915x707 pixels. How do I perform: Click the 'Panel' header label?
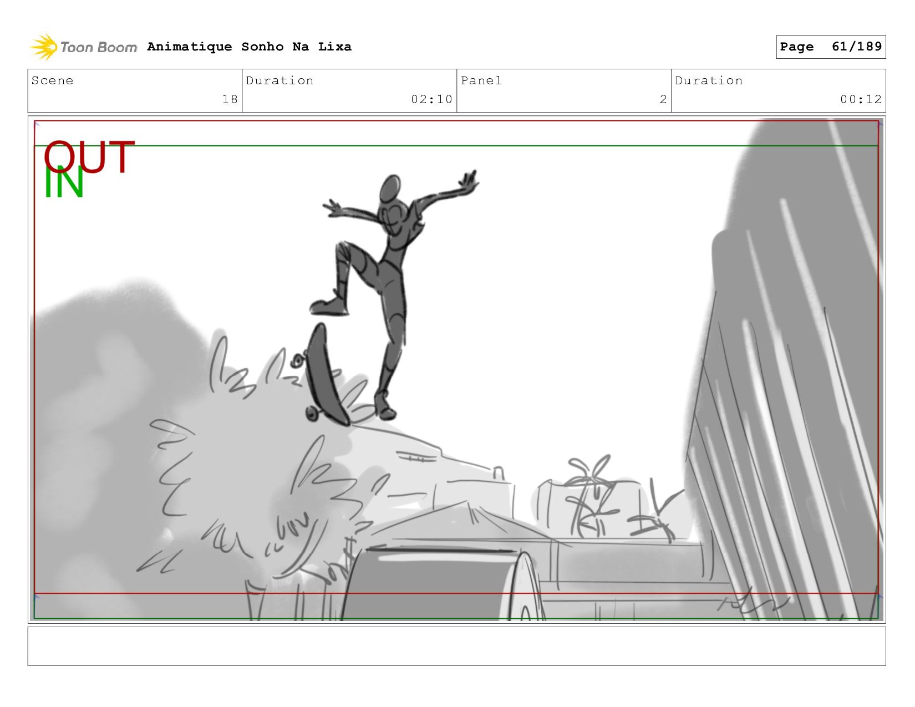481,80
